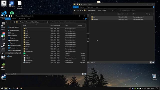Refresh the UPD15 folder view
Viewport: 160px width, 90px height.
click(115, 10)
